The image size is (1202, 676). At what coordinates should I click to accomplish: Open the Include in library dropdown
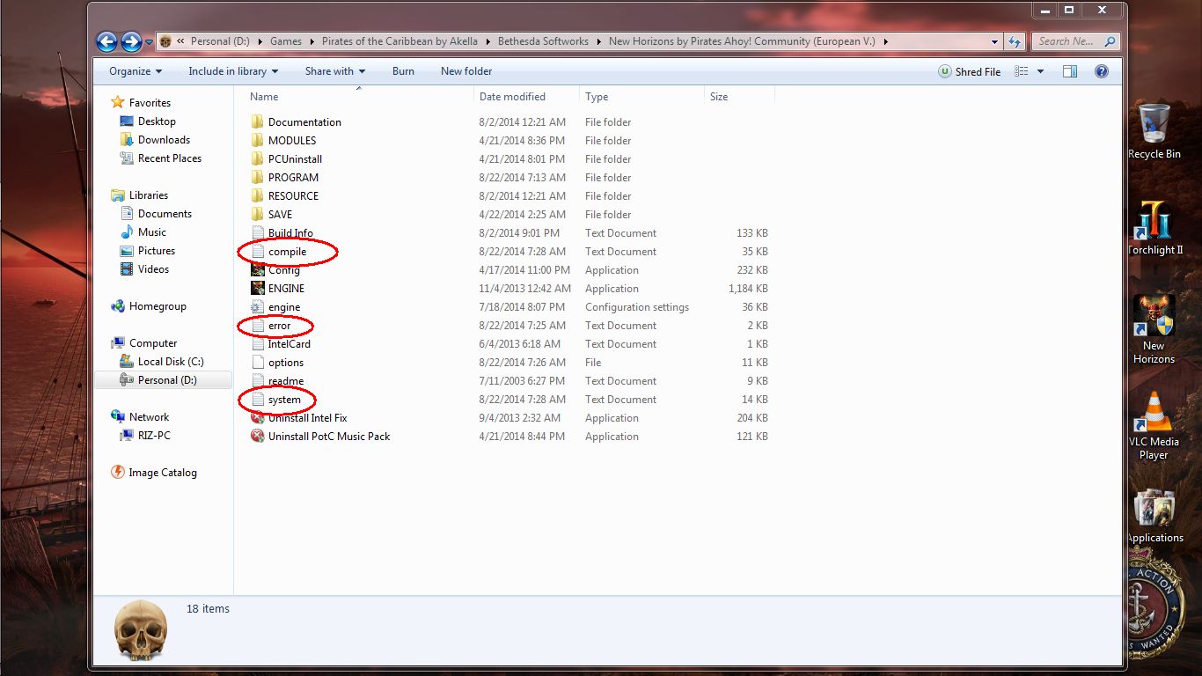click(x=232, y=71)
